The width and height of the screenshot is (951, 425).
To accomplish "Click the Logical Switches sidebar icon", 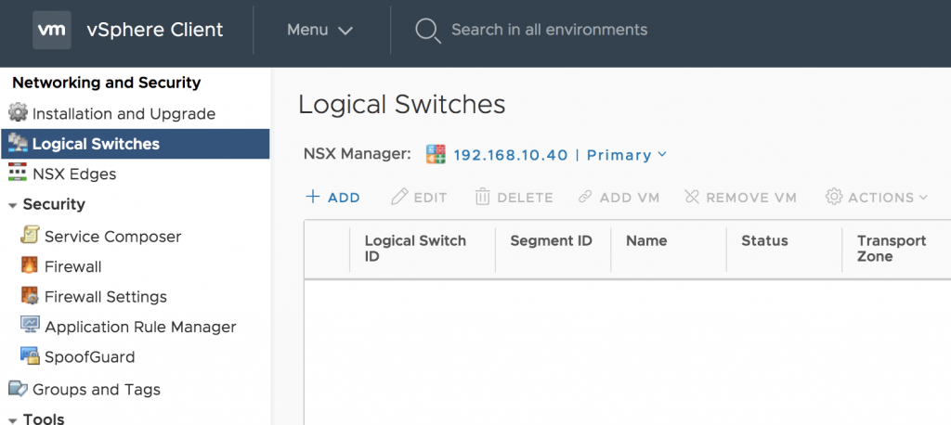I will coord(19,144).
